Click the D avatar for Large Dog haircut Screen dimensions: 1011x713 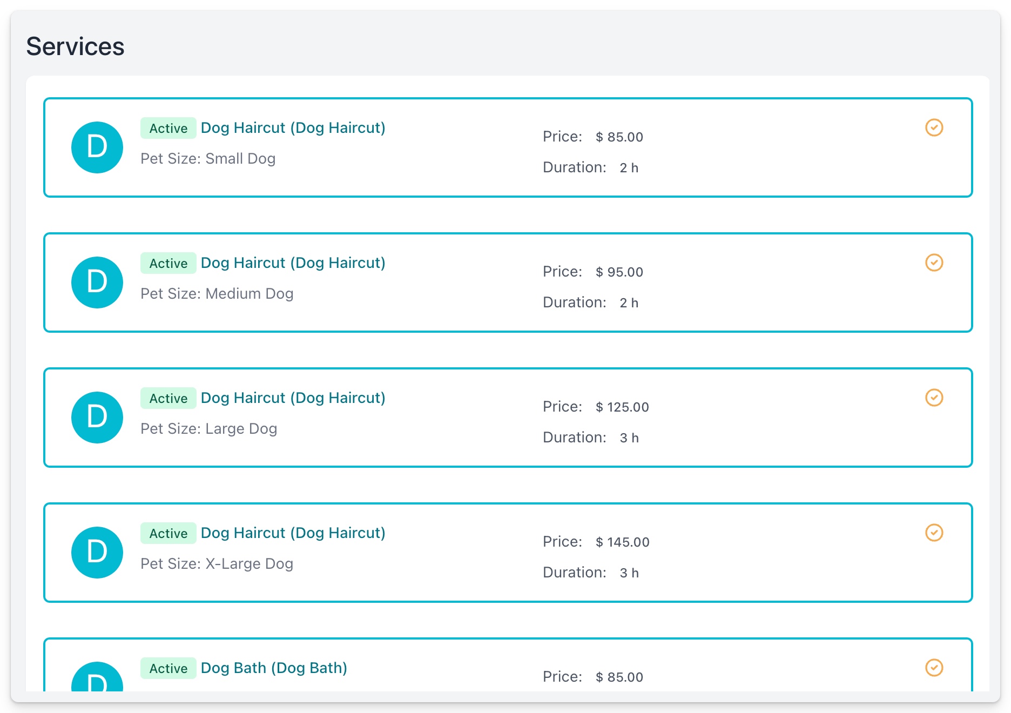coord(97,418)
